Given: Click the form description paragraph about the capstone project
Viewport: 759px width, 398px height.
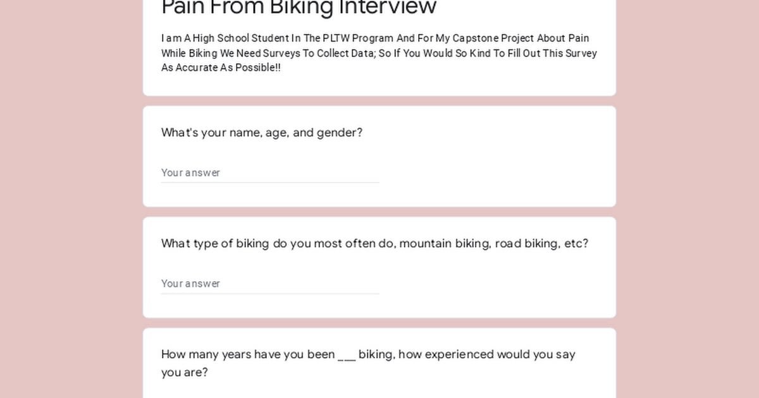Looking at the screenshot, I should click(379, 53).
